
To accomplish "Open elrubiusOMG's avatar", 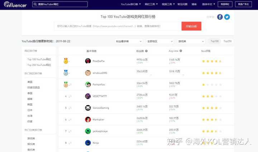I will pos(88,73).
